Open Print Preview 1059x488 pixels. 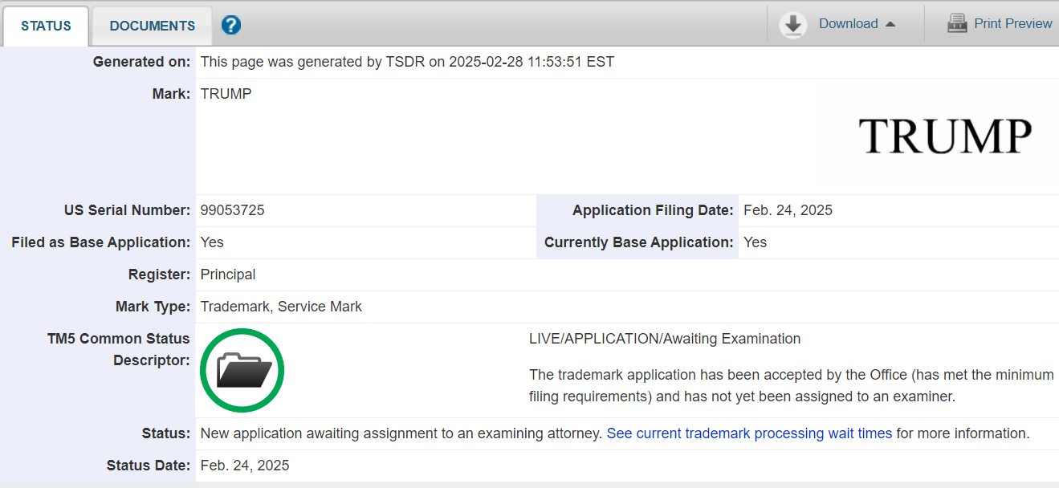[x=1012, y=24]
